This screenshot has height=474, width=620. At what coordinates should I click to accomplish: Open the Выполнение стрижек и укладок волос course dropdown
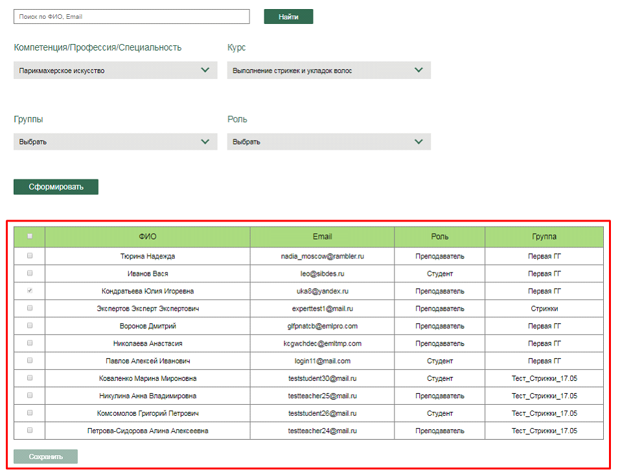(328, 71)
